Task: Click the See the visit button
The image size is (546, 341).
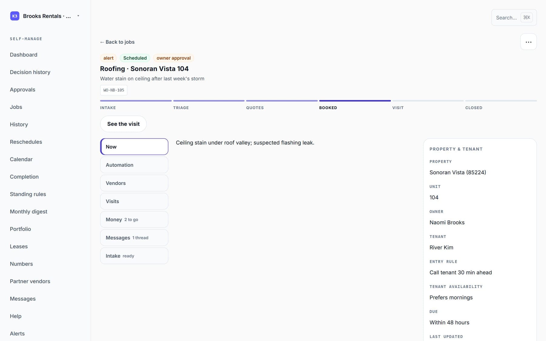Action: tap(123, 124)
